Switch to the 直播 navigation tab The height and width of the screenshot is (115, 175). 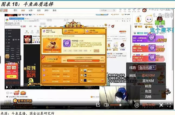point(23,10)
